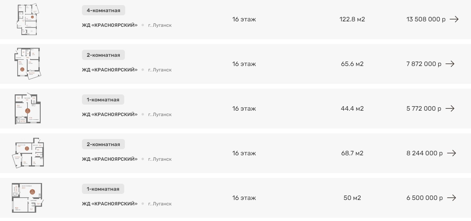Click arrow next to 8 244 000 р price
Viewport: 471px width, 221px height.
[451, 153]
